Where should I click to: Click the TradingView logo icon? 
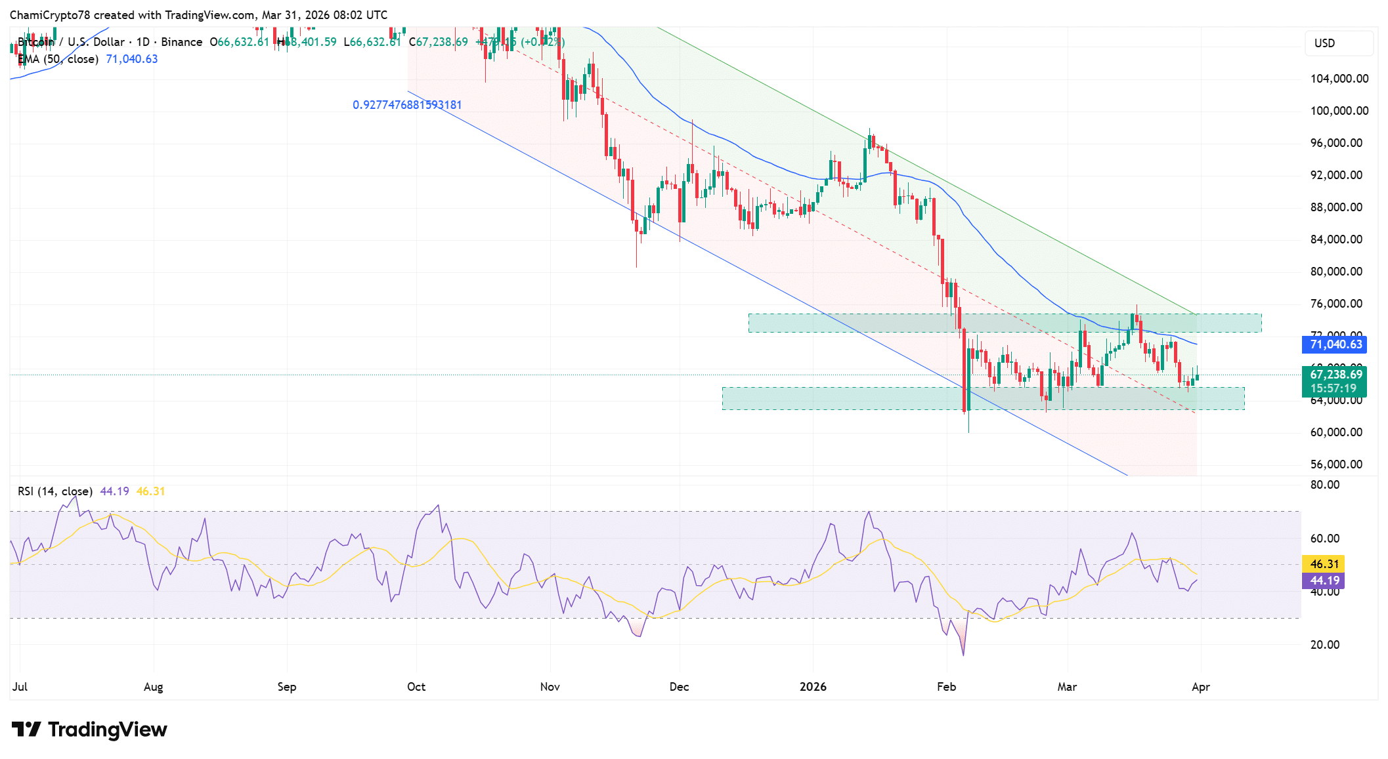click(x=26, y=729)
